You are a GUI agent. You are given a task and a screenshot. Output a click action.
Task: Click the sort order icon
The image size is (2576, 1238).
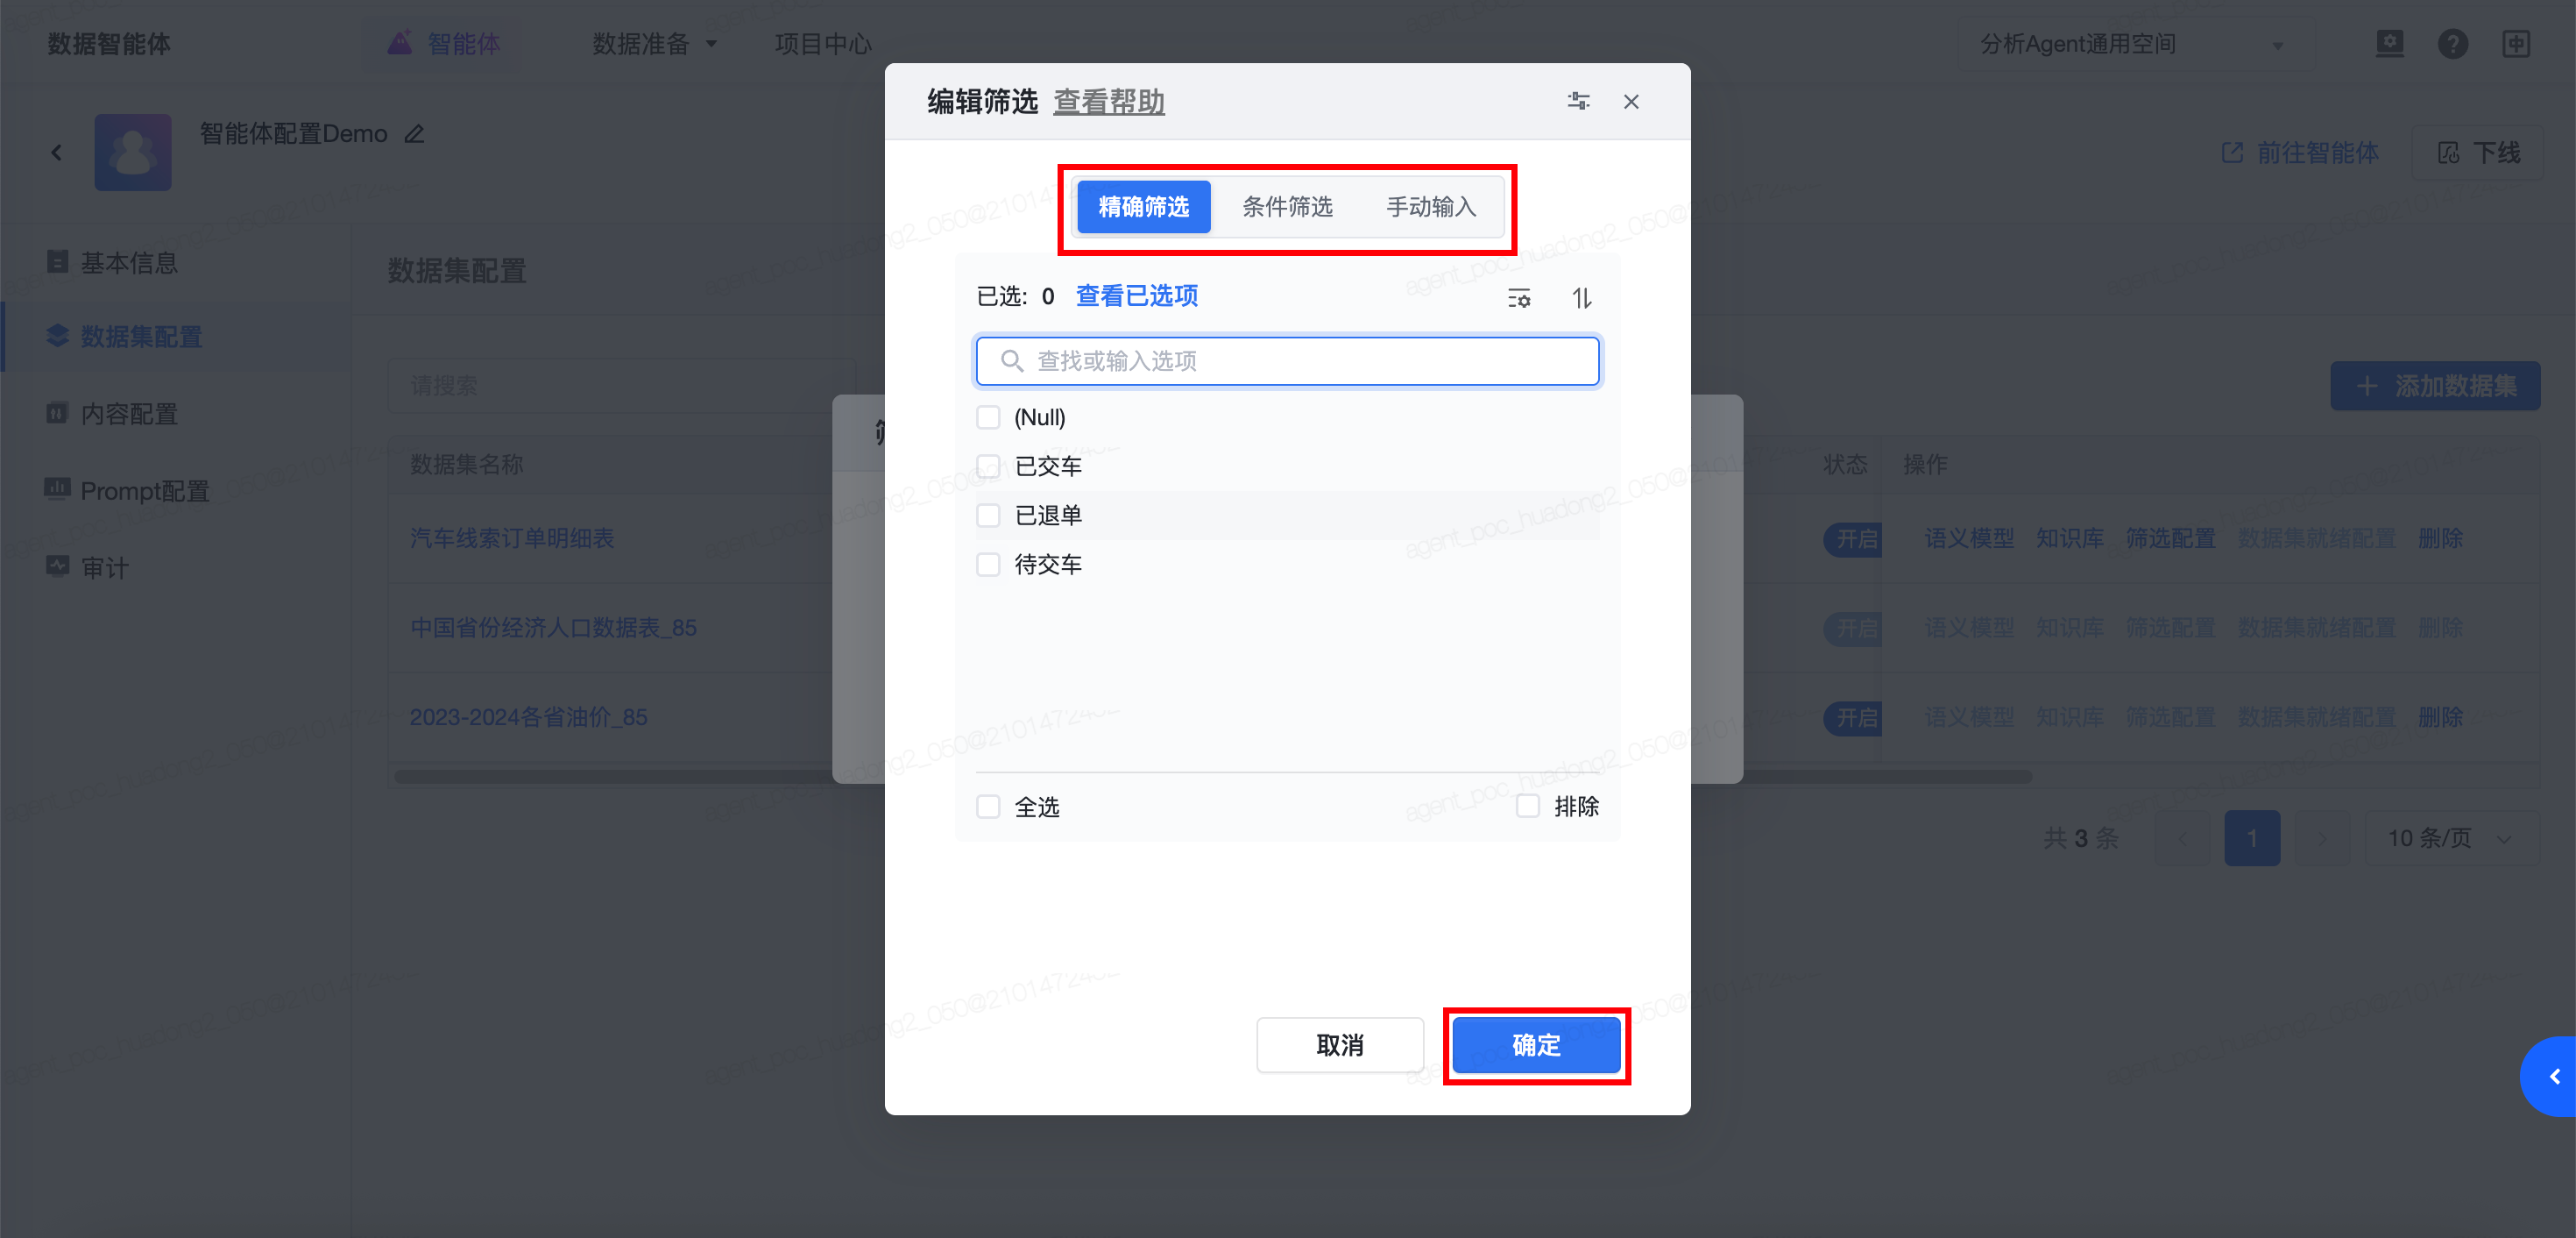(x=1581, y=298)
